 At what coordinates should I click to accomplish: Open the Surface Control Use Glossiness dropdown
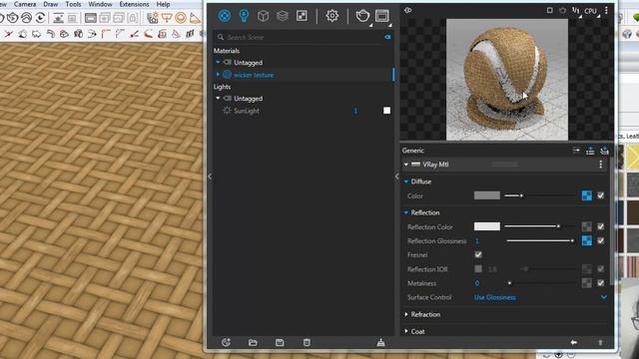point(540,297)
